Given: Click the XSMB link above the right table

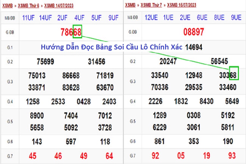Looking at the screenshot, I should click(130, 5).
